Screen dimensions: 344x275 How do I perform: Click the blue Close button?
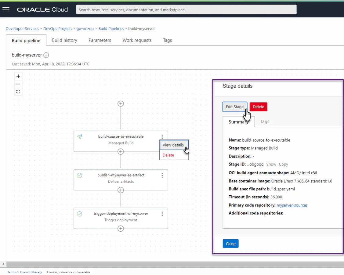(x=230, y=244)
